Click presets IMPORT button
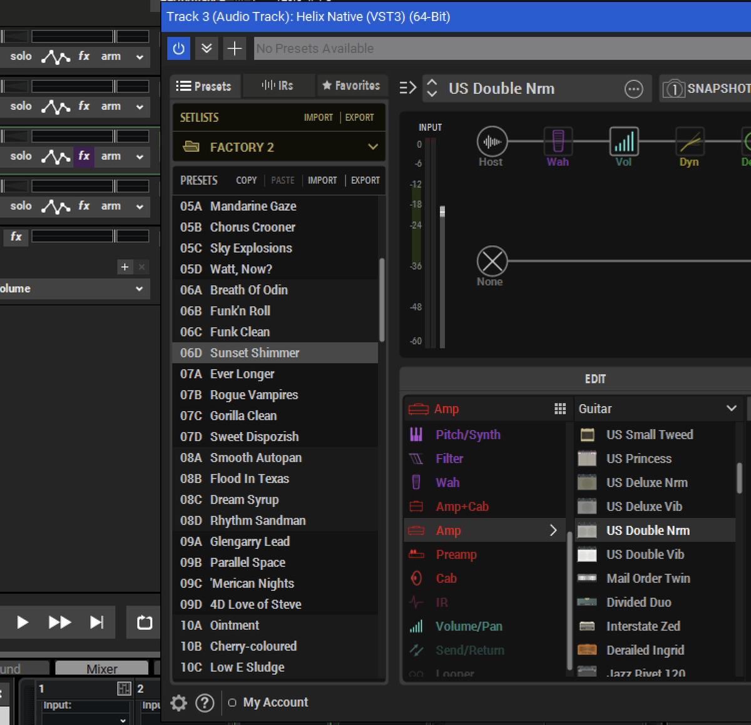Viewport: 751px width, 725px height. (323, 180)
